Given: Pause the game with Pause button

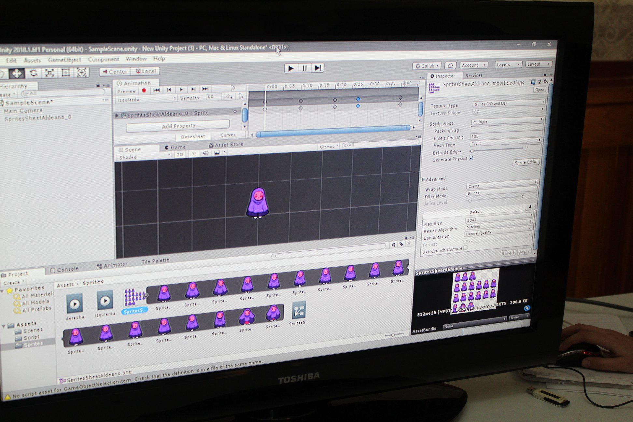Looking at the screenshot, I should [x=304, y=68].
